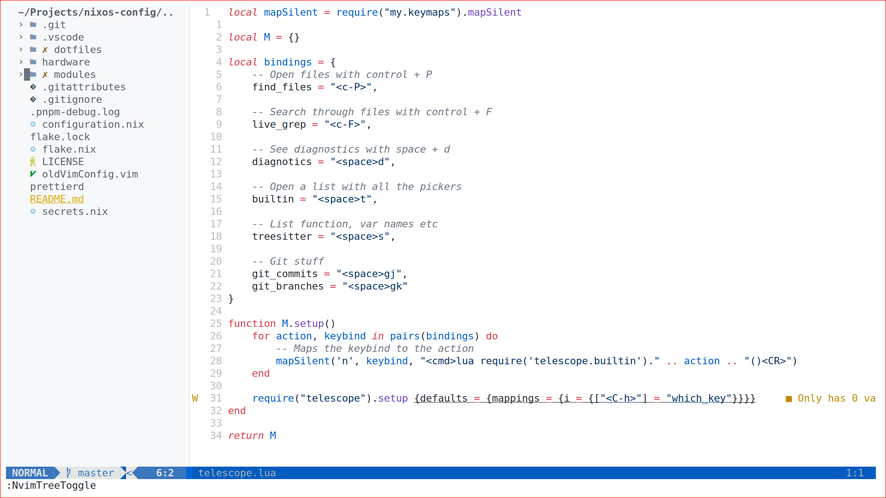Click the master branch name in statusline
The height and width of the screenshot is (498, 886).
(x=96, y=473)
